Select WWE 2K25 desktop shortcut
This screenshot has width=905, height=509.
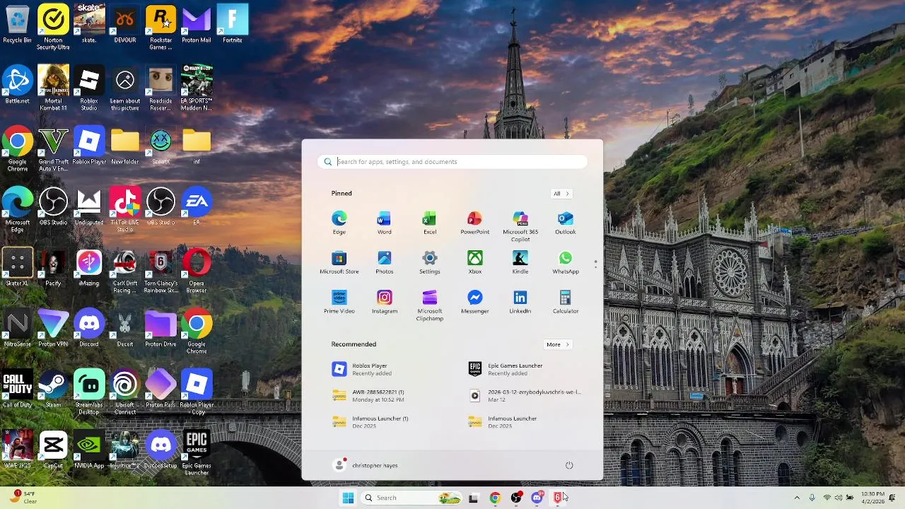[x=17, y=450]
